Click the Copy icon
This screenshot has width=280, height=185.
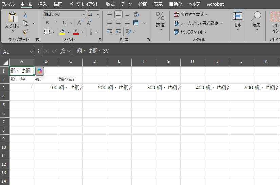(25, 23)
